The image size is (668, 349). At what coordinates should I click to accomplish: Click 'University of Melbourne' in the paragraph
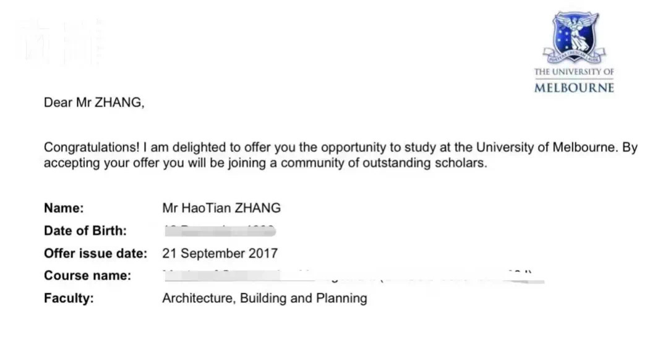(x=546, y=147)
